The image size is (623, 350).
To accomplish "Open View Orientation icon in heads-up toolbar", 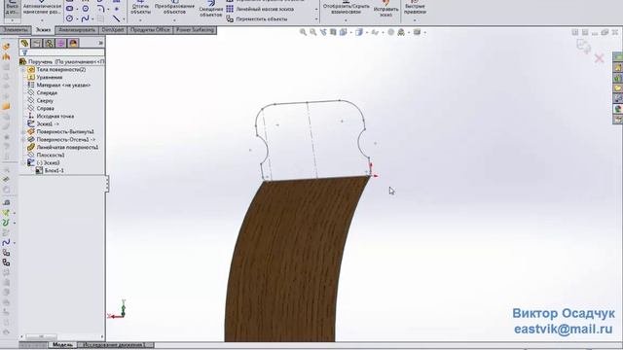I will [344, 32].
